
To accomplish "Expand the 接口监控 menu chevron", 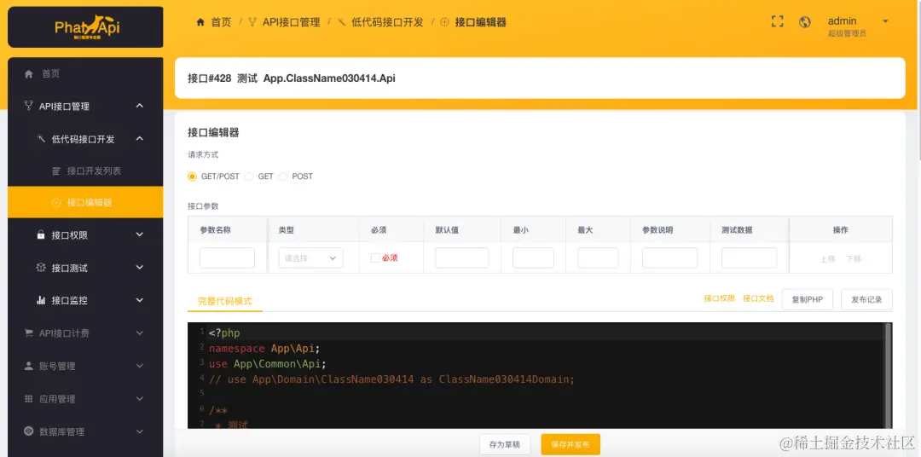I will pos(139,300).
